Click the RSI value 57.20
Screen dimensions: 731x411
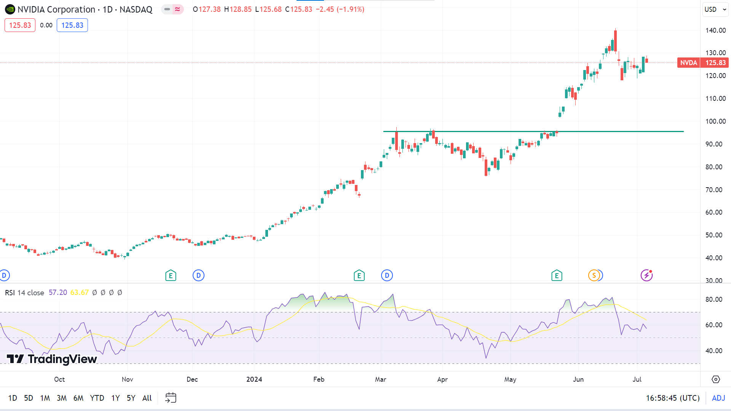pos(58,293)
